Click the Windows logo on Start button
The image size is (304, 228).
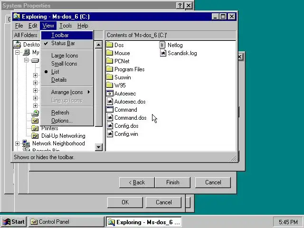[x=6, y=222]
